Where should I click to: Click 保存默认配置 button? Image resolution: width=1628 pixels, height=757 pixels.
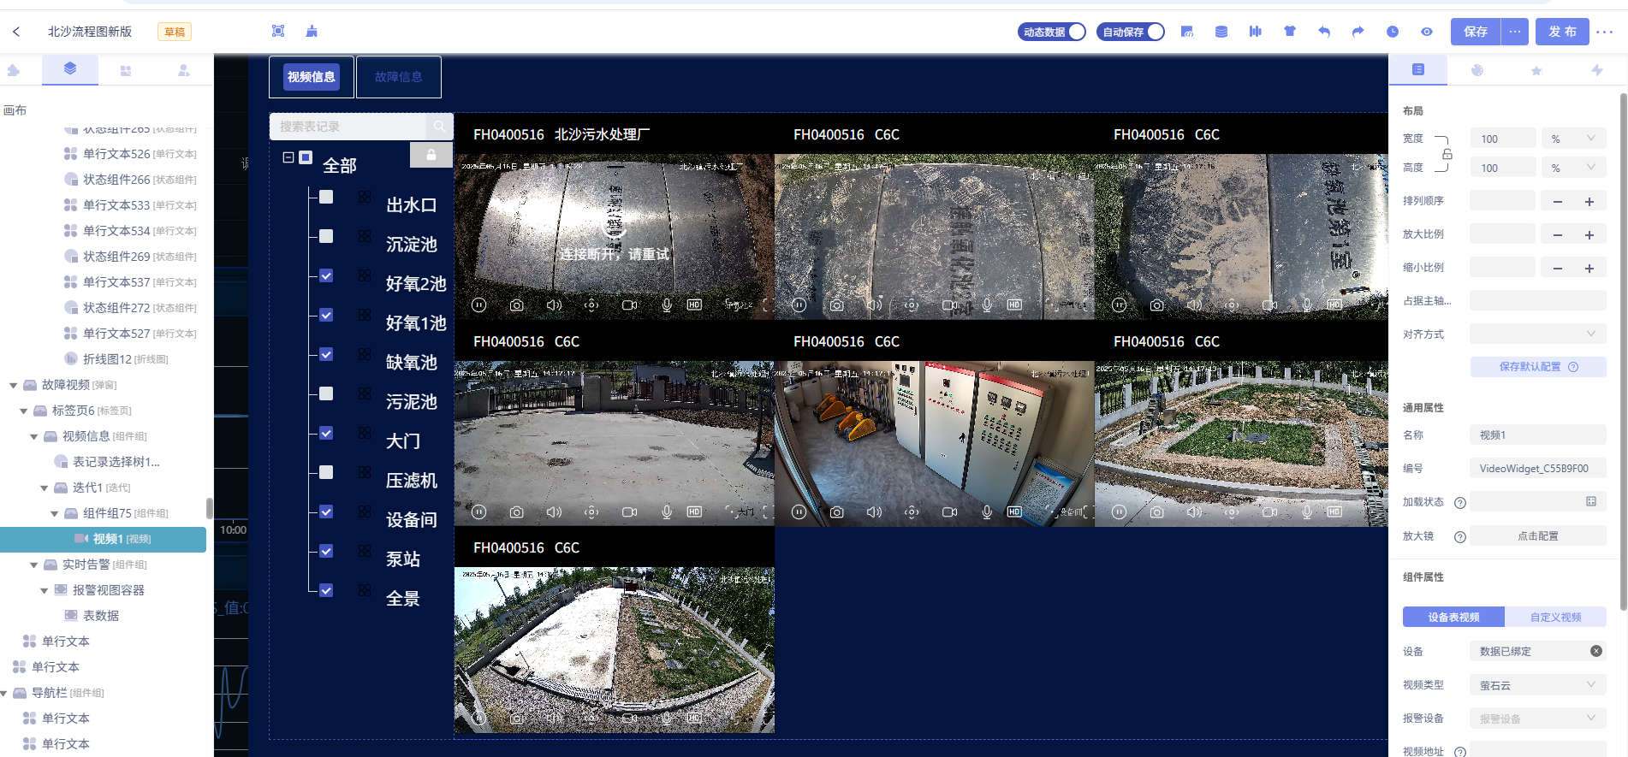pyautogui.click(x=1538, y=367)
